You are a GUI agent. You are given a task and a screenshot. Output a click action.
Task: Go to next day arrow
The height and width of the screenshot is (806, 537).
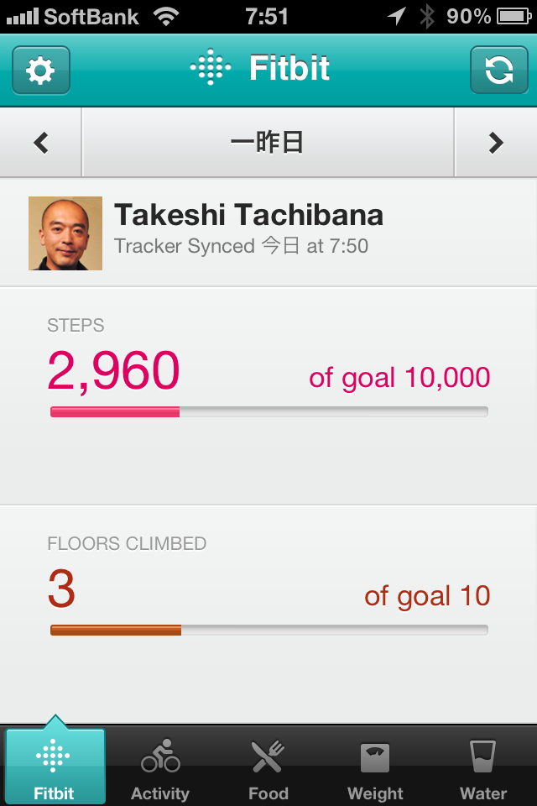point(496,144)
